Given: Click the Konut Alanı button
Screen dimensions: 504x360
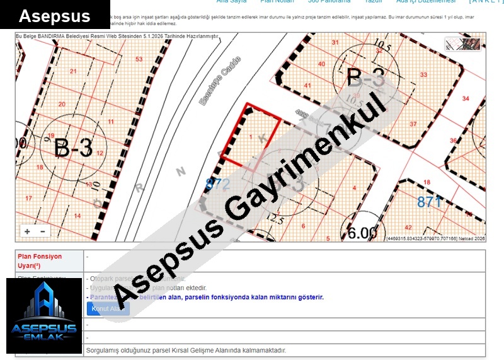Looking at the screenshot, I should point(108,309).
